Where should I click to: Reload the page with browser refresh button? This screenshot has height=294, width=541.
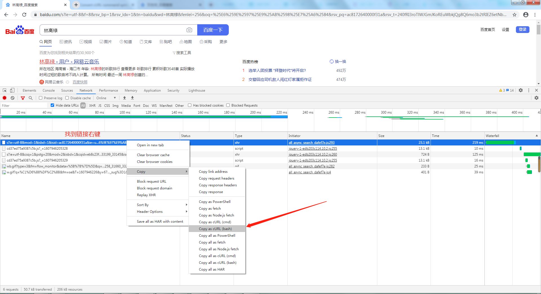point(24,15)
